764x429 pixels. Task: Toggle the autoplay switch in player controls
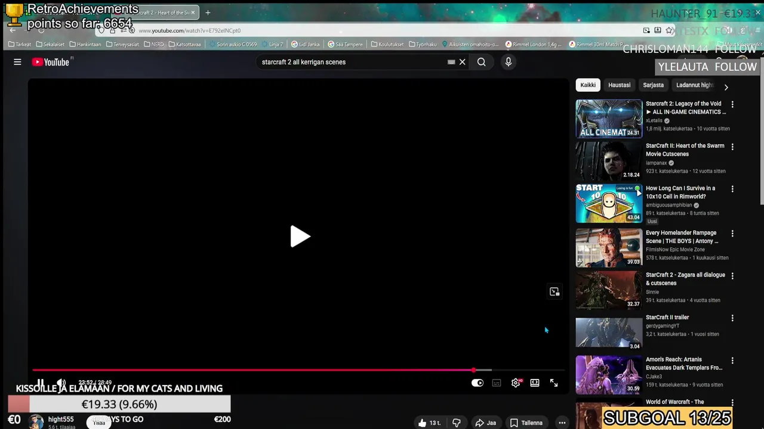478,383
